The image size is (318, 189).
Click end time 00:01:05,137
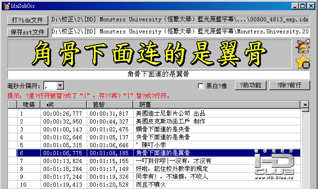pyautogui.click(x=109, y=137)
